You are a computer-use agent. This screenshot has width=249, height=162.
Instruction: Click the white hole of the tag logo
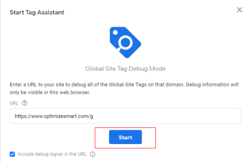pyautogui.click(x=115, y=32)
